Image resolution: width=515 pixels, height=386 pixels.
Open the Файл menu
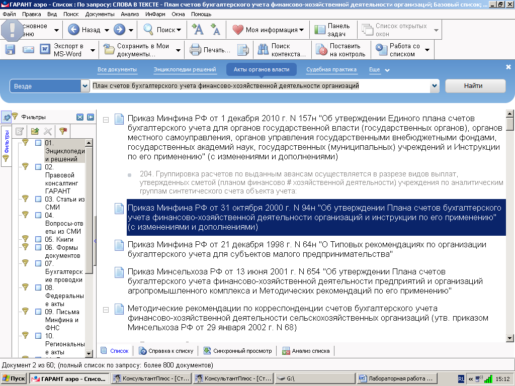(x=9, y=14)
